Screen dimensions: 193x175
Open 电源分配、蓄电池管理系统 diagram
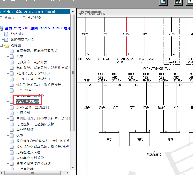(37, 51)
